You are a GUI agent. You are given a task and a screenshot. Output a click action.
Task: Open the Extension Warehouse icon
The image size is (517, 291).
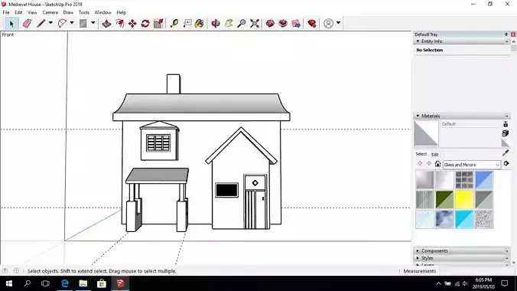pyautogui.click(x=283, y=24)
